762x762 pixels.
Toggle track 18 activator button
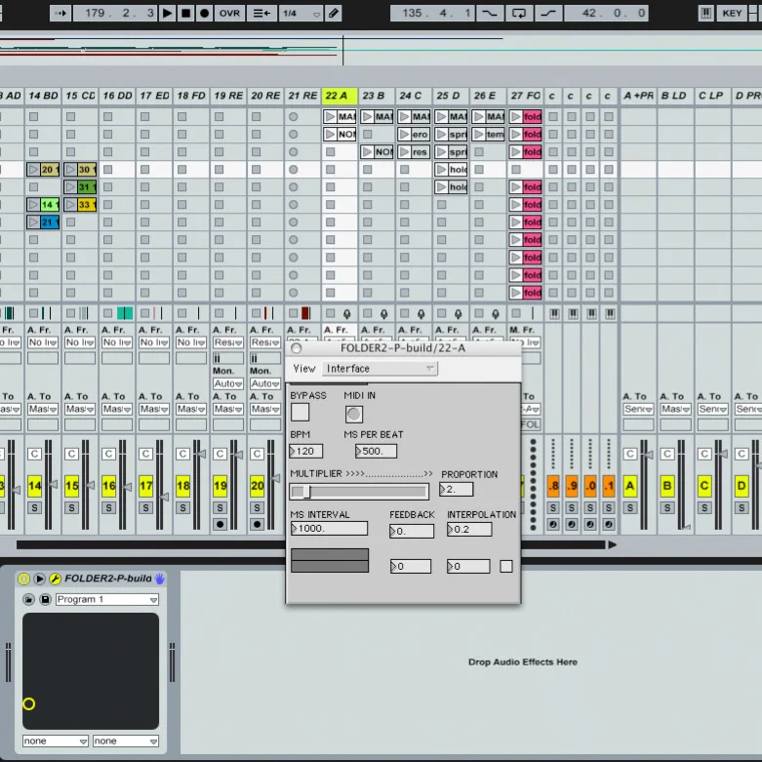[182, 486]
